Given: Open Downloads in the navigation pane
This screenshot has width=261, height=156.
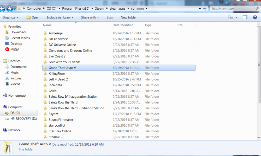Looking at the screenshot, I should [19, 32].
